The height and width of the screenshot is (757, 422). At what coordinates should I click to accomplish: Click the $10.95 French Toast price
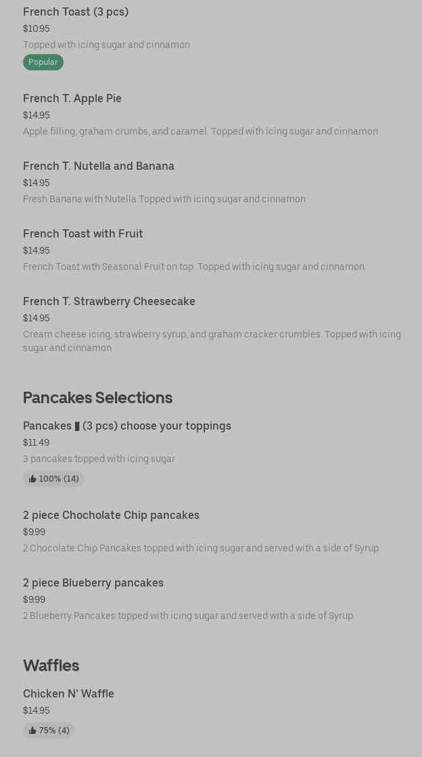tap(36, 28)
